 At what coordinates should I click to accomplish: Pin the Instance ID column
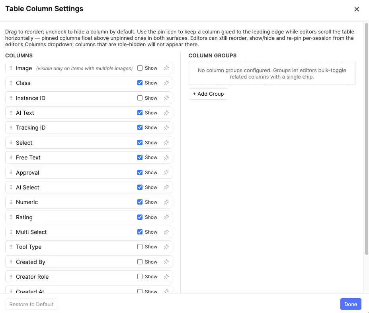166,98
